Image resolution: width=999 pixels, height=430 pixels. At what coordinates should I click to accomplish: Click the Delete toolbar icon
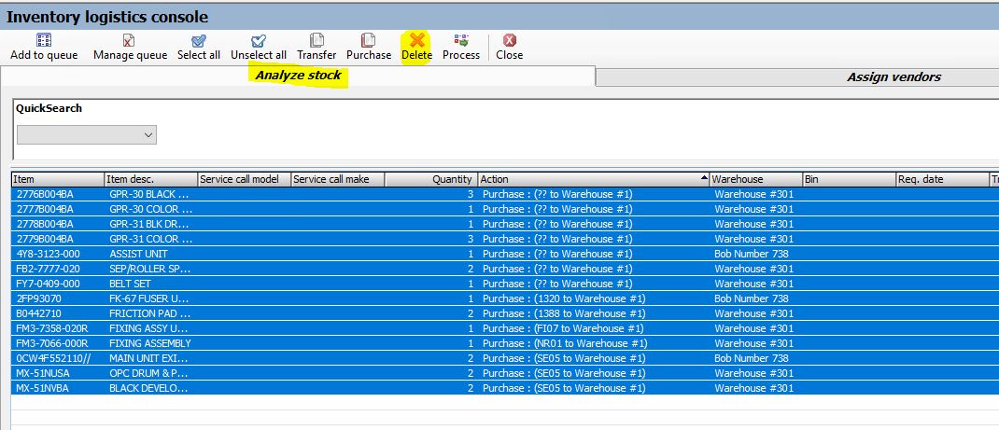pos(416,41)
